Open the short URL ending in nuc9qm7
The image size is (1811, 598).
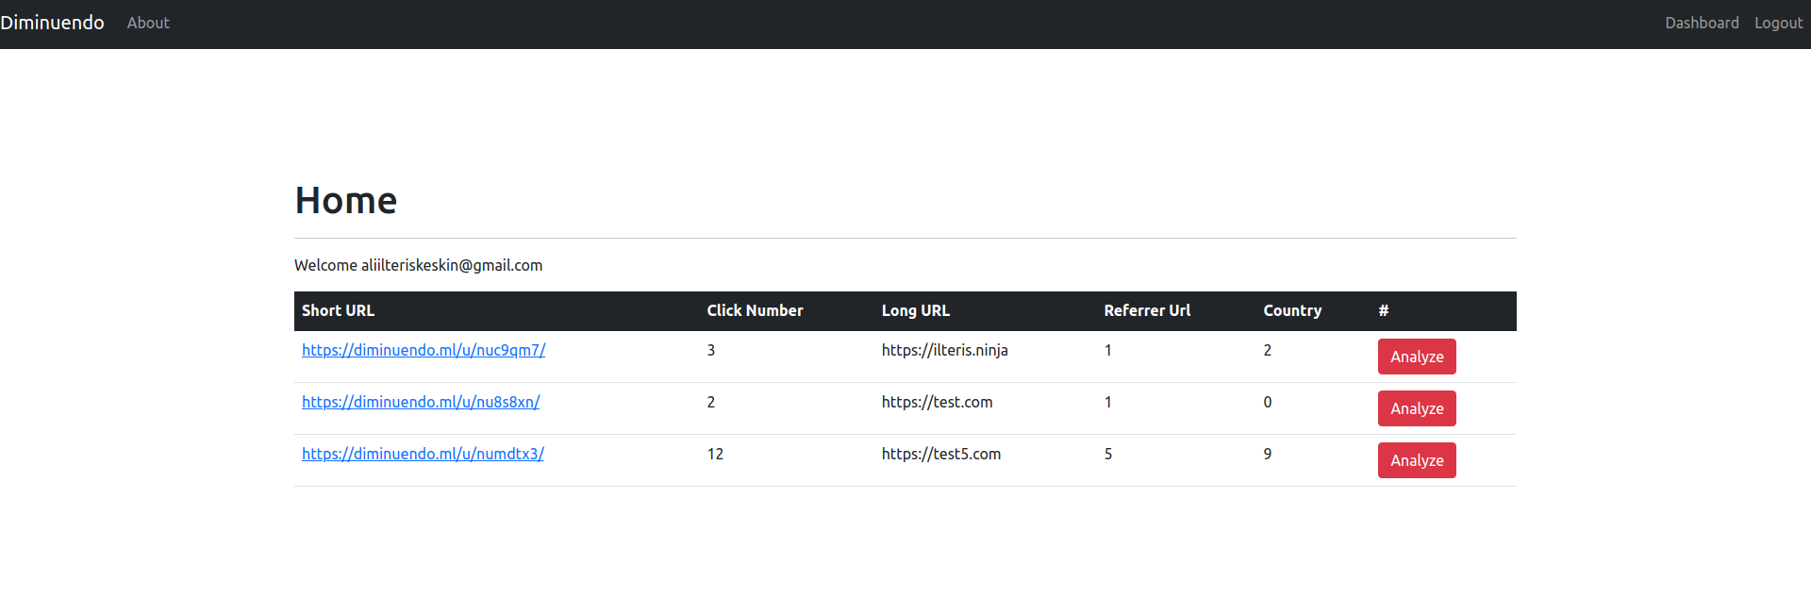424,350
